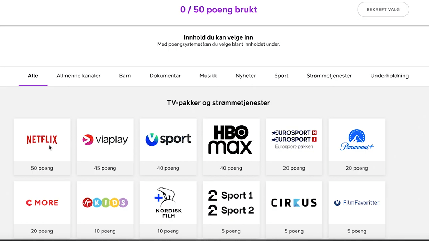
Task: Select the Netflix streaming tile
Action: (x=42, y=140)
